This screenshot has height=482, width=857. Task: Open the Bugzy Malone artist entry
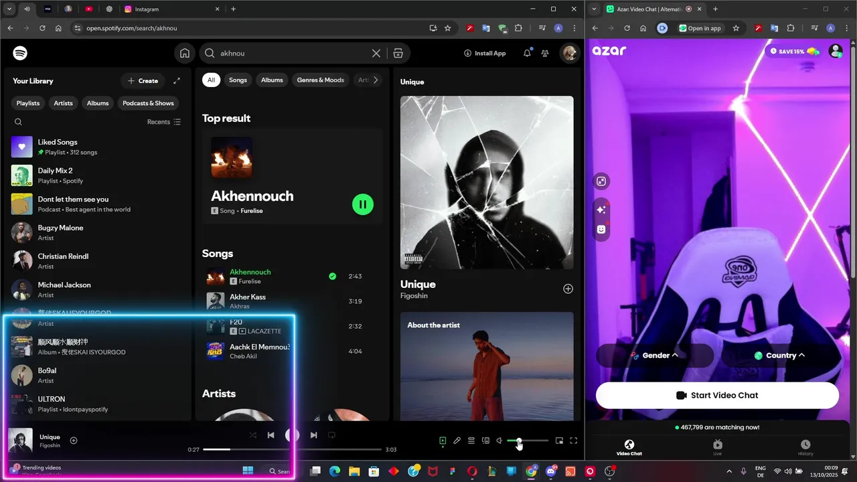click(x=97, y=232)
